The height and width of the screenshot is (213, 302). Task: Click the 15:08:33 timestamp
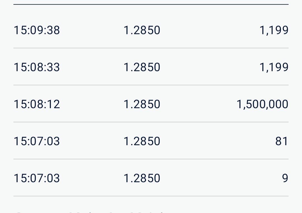[x=37, y=67]
